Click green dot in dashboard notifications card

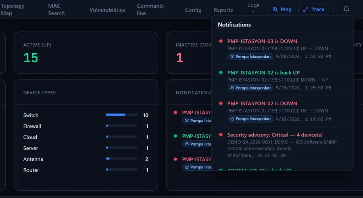coord(175,136)
